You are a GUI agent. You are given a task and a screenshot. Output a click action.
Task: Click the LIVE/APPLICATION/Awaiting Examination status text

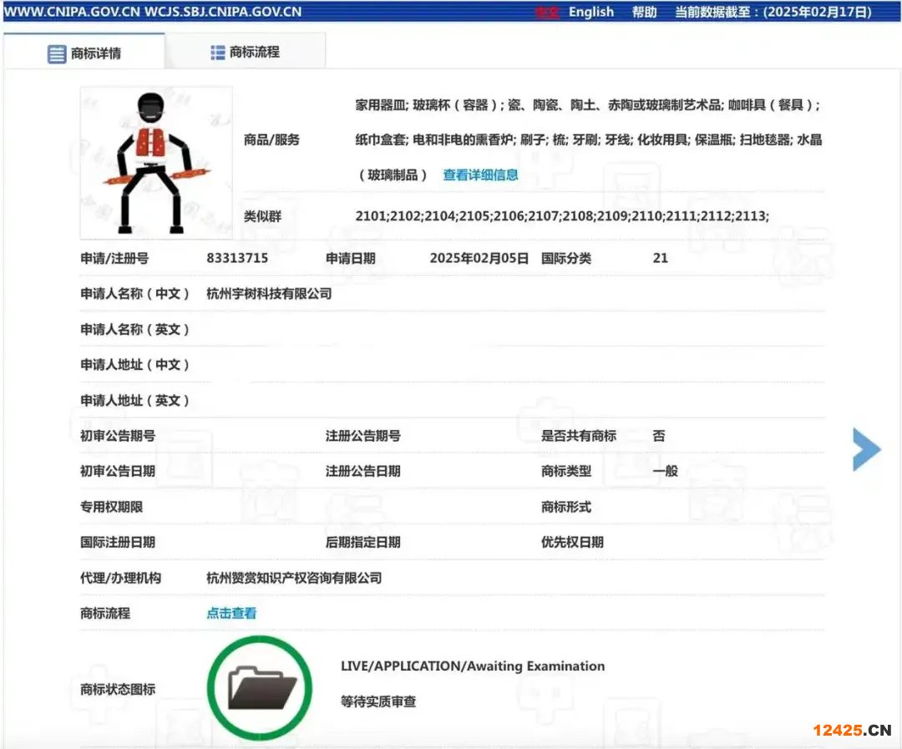point(473,666)
